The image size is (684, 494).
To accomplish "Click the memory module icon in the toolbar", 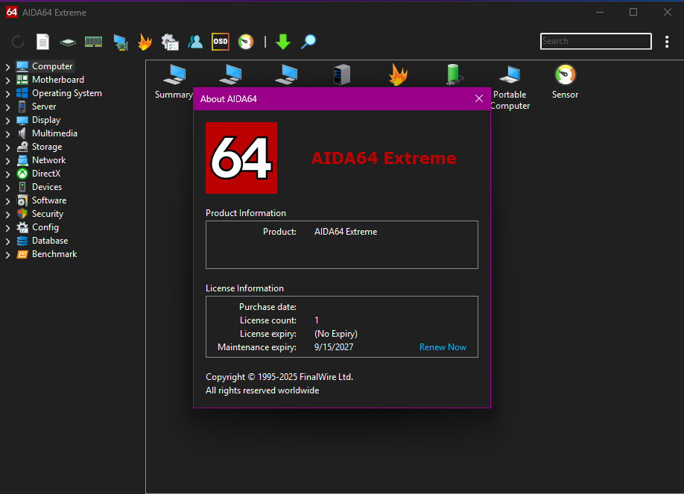I will point(93,42).
